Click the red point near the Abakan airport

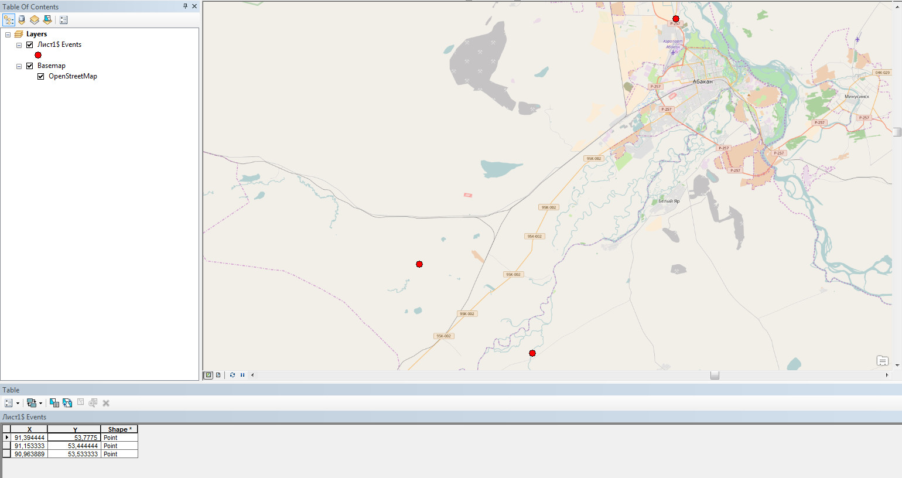click(x=676, y=19)
